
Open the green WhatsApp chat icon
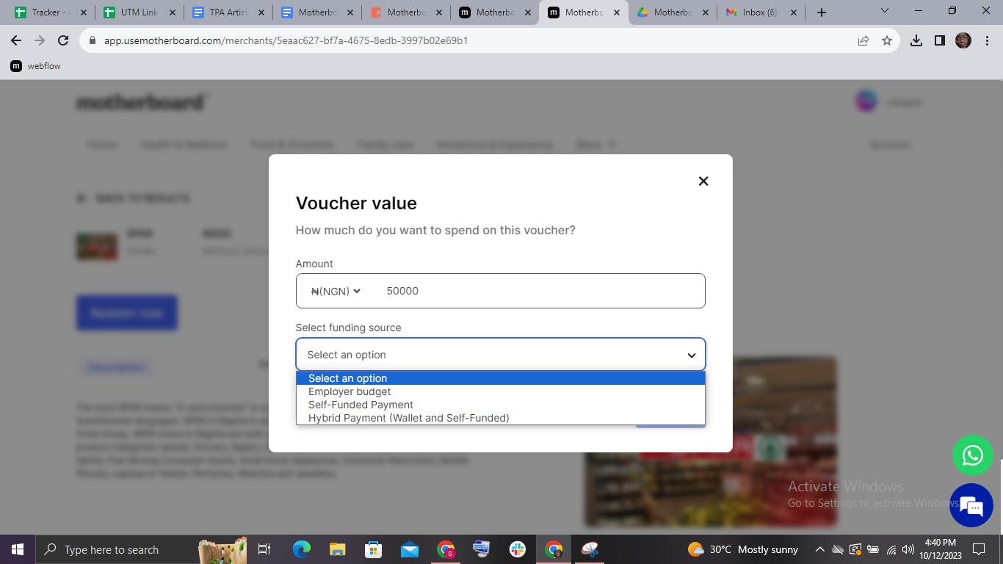tap(972, 455)
